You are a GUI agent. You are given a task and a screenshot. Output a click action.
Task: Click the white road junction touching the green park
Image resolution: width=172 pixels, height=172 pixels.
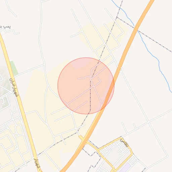[15, 77]
